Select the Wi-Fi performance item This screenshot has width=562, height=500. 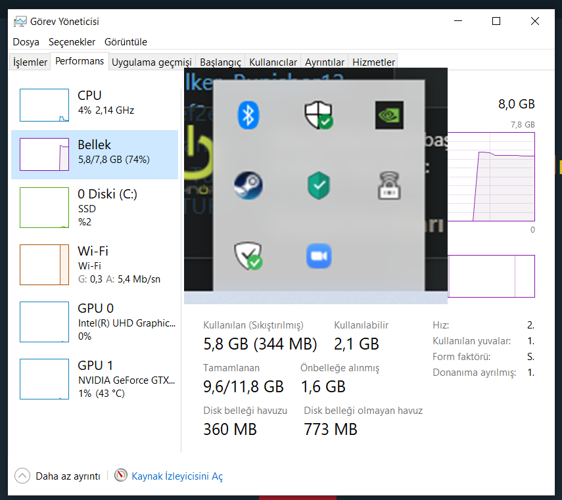tap(95, 265)
